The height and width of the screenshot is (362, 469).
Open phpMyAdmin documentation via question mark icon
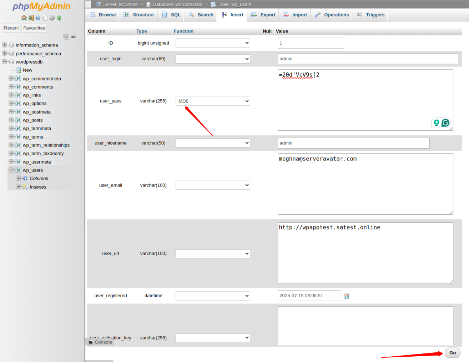(x=38, y=18)
